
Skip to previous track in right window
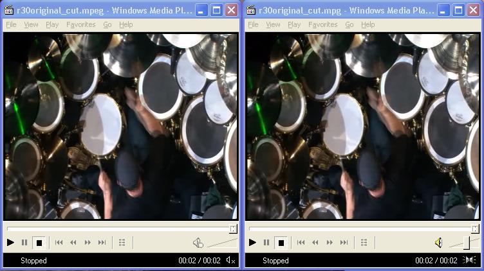point(301,243)
